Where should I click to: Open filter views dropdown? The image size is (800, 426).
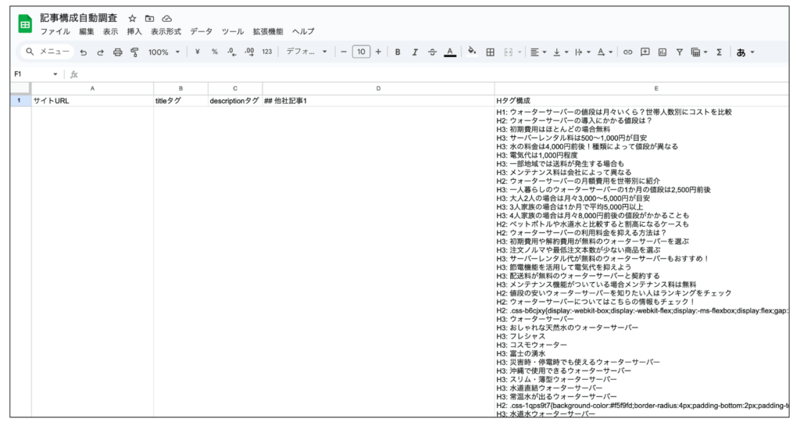(699, 52)
